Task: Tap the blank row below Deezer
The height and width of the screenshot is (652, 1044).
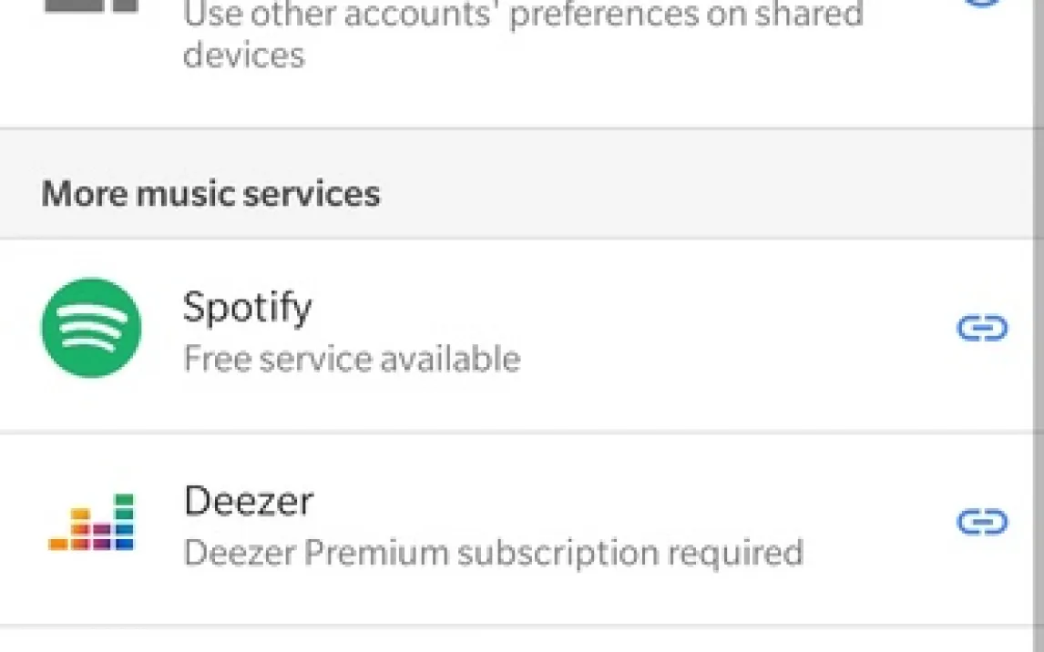Action: pyautogui.click(x=522, y=640)
